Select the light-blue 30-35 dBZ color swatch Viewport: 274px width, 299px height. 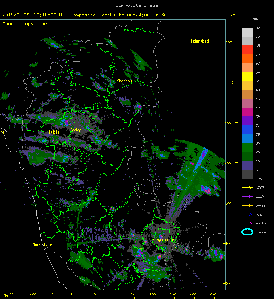point(247,139)
